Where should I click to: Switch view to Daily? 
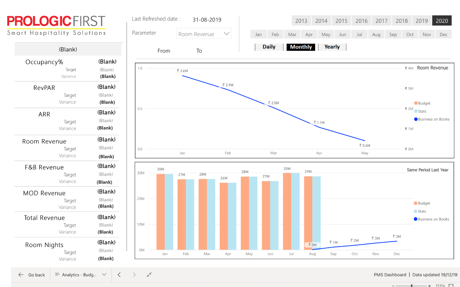pos(269,47)
